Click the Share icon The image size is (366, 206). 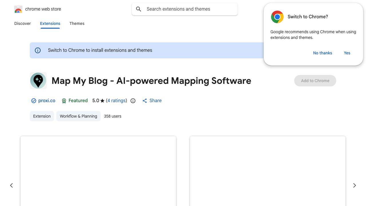coord(145,101)
